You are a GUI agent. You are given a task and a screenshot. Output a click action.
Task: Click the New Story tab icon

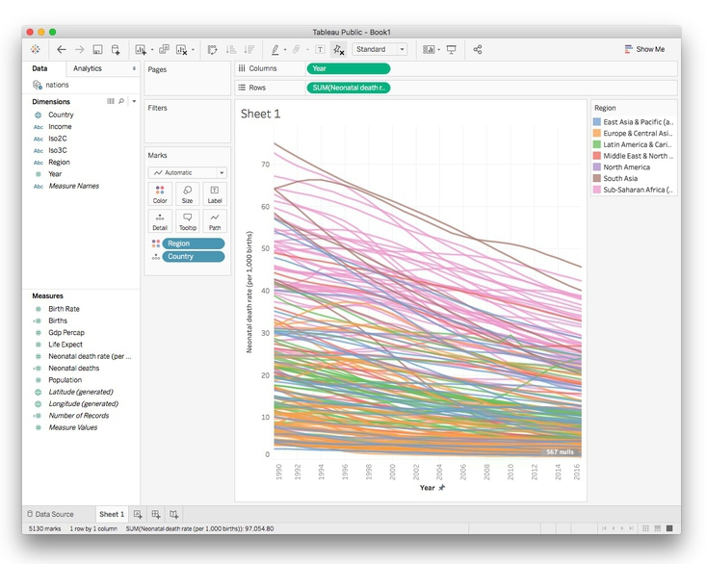pyautogui.click(x=173, y=514)
